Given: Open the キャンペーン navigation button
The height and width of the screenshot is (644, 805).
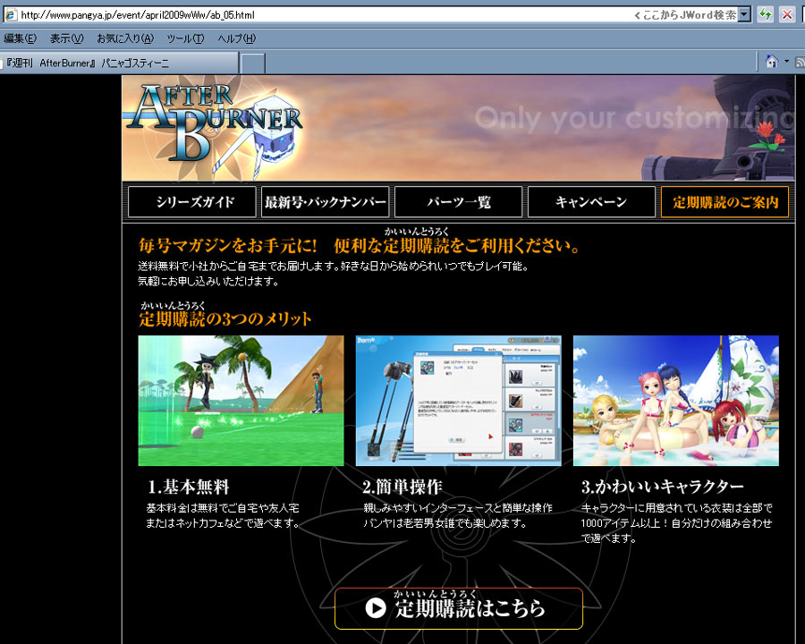Looking at the screenshot, I should [591, 202].
